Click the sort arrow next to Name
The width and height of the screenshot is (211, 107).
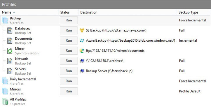(x=14, y=12)
